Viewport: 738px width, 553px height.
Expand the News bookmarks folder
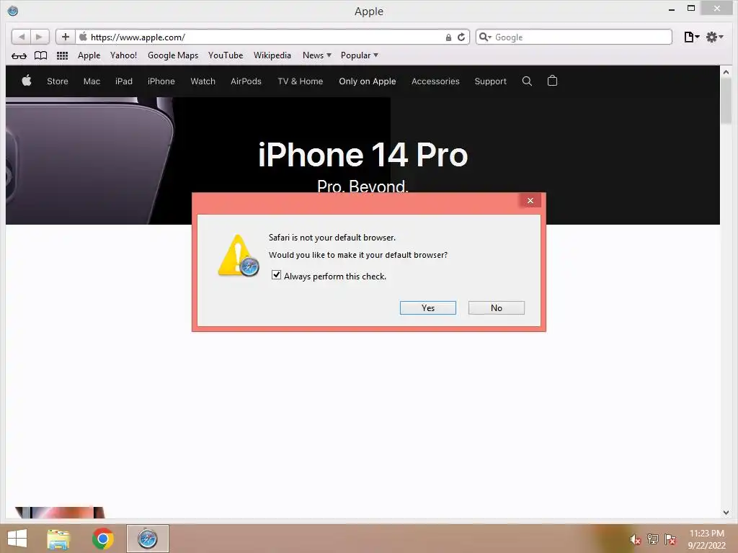click(317, 55)
